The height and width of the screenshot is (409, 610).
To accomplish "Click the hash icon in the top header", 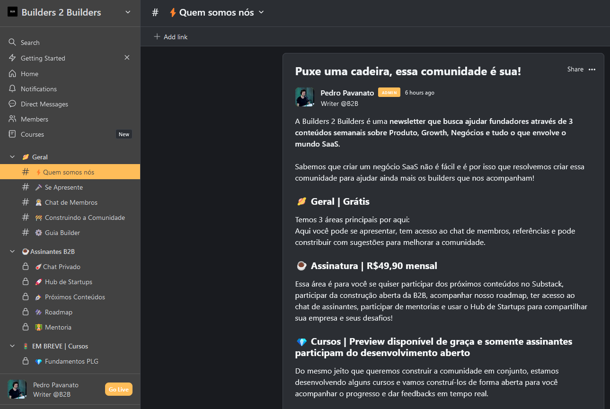I will (x=155, y=12).
